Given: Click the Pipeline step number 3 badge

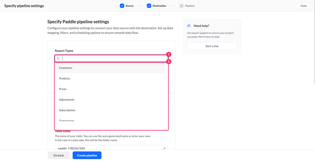Looking at the screenshot, I should coord(181,6).
